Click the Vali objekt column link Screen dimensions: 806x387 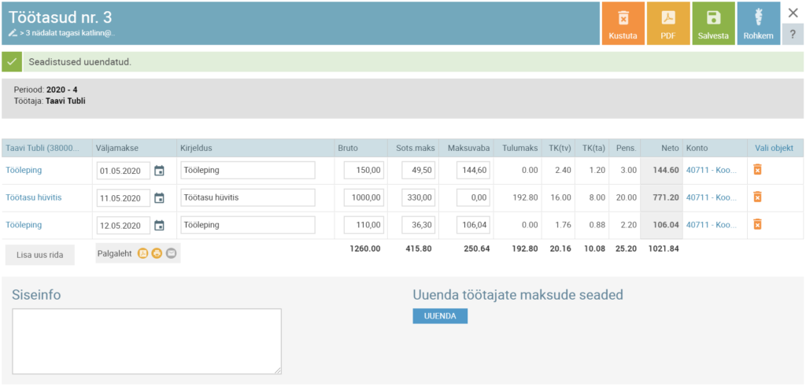coord(775,148)
